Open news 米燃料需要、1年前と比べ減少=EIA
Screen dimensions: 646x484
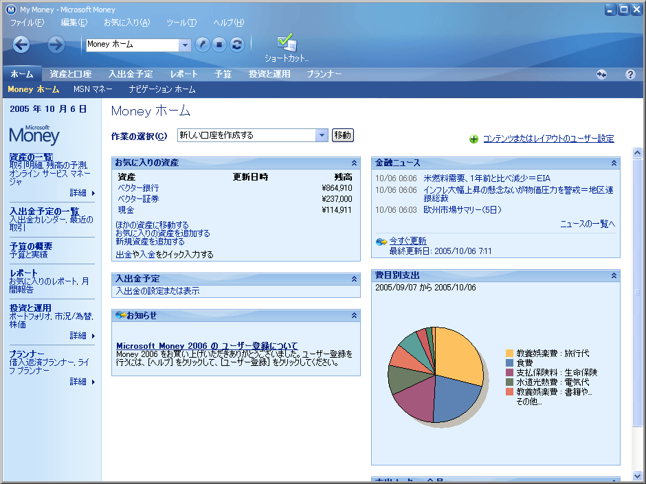pyautogui.click(x=487, y=178)
